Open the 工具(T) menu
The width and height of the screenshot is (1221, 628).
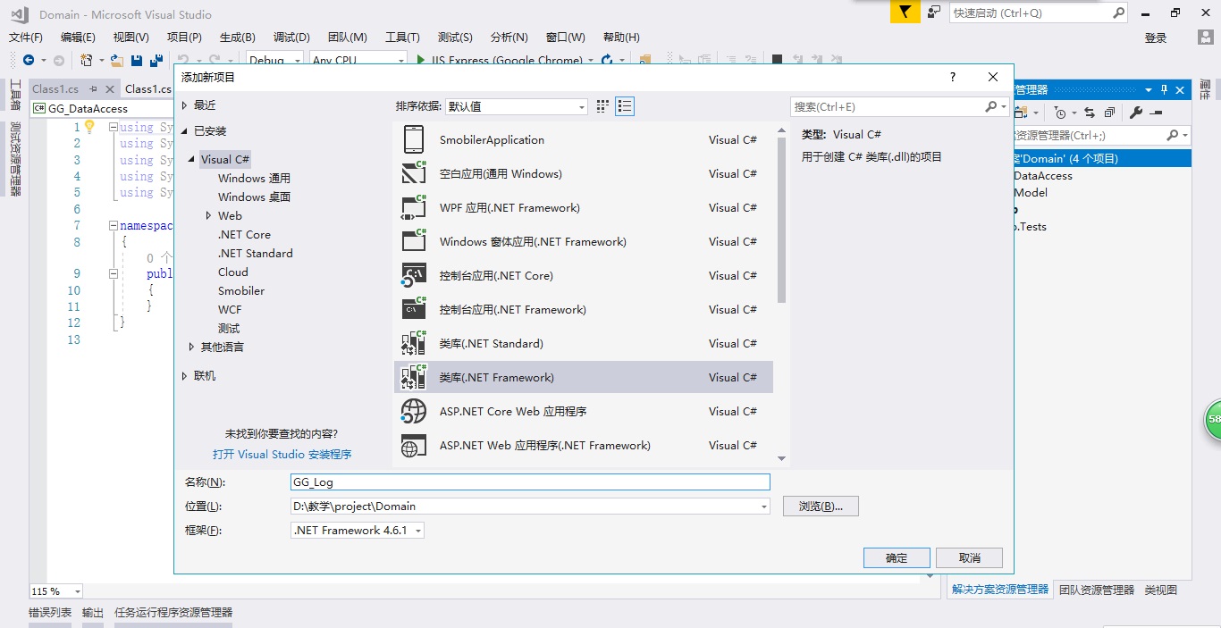(402, 37)
